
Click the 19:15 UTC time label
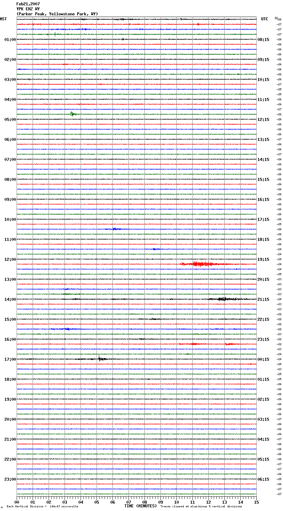click(x=263, y=259)
